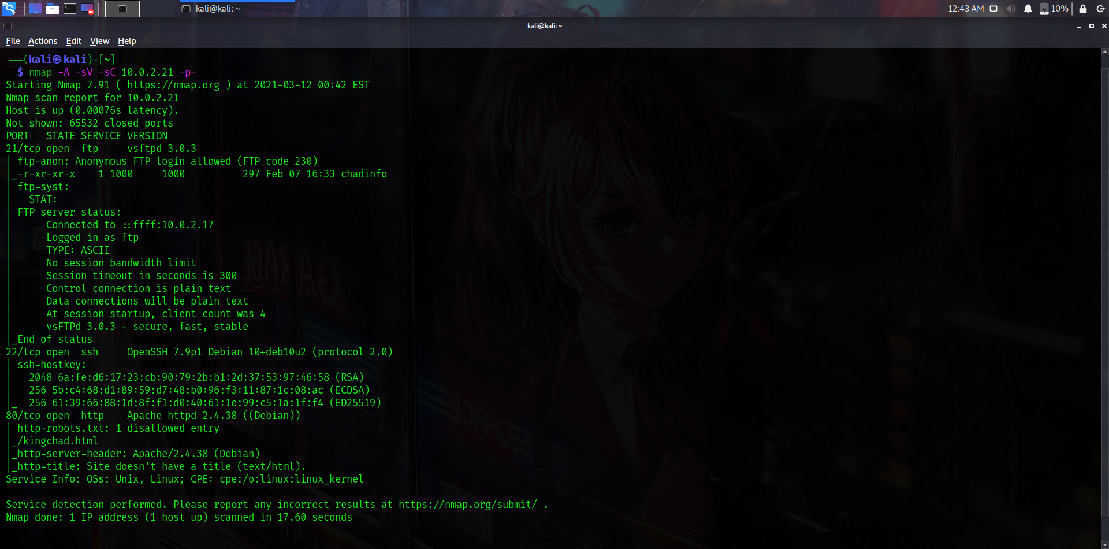Select the workspace switcher thumbnail

[122, 9]
